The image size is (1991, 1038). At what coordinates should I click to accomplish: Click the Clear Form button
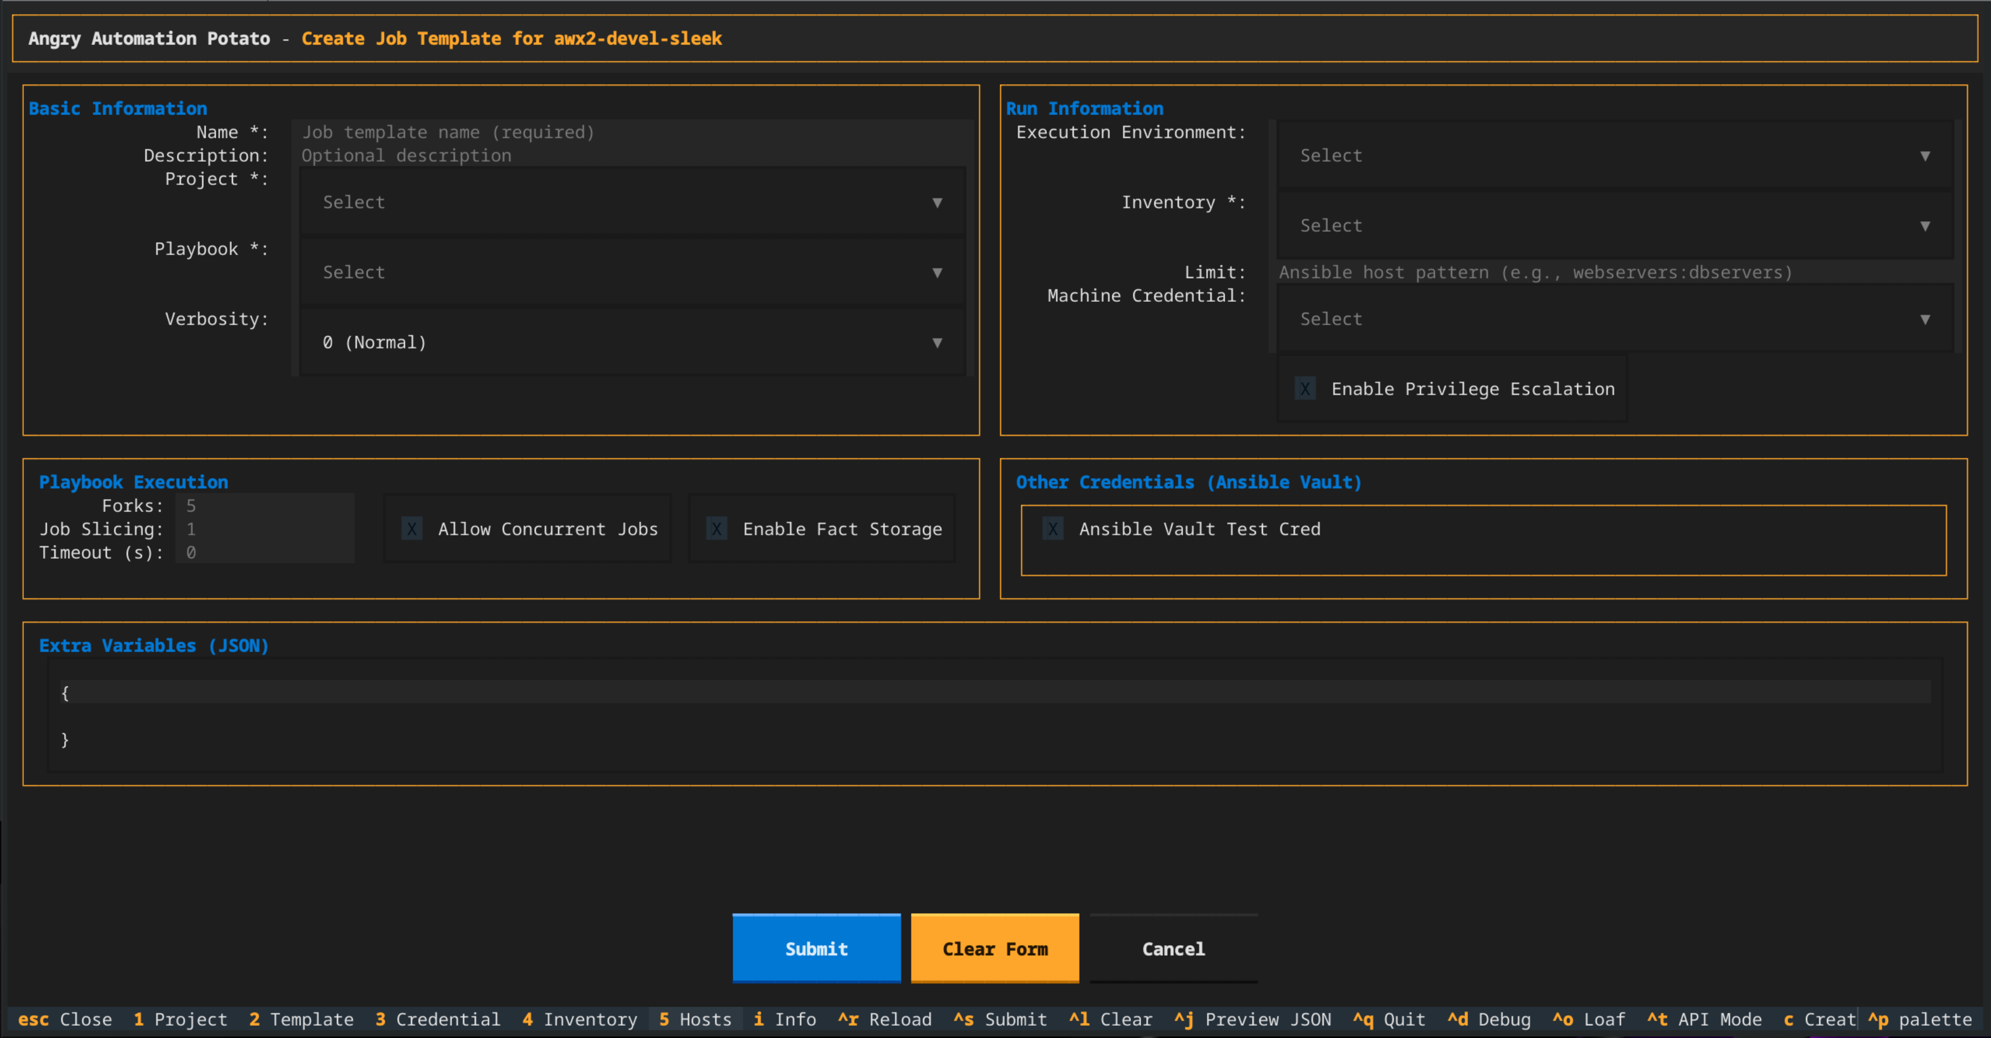click(x=995, y=948)
